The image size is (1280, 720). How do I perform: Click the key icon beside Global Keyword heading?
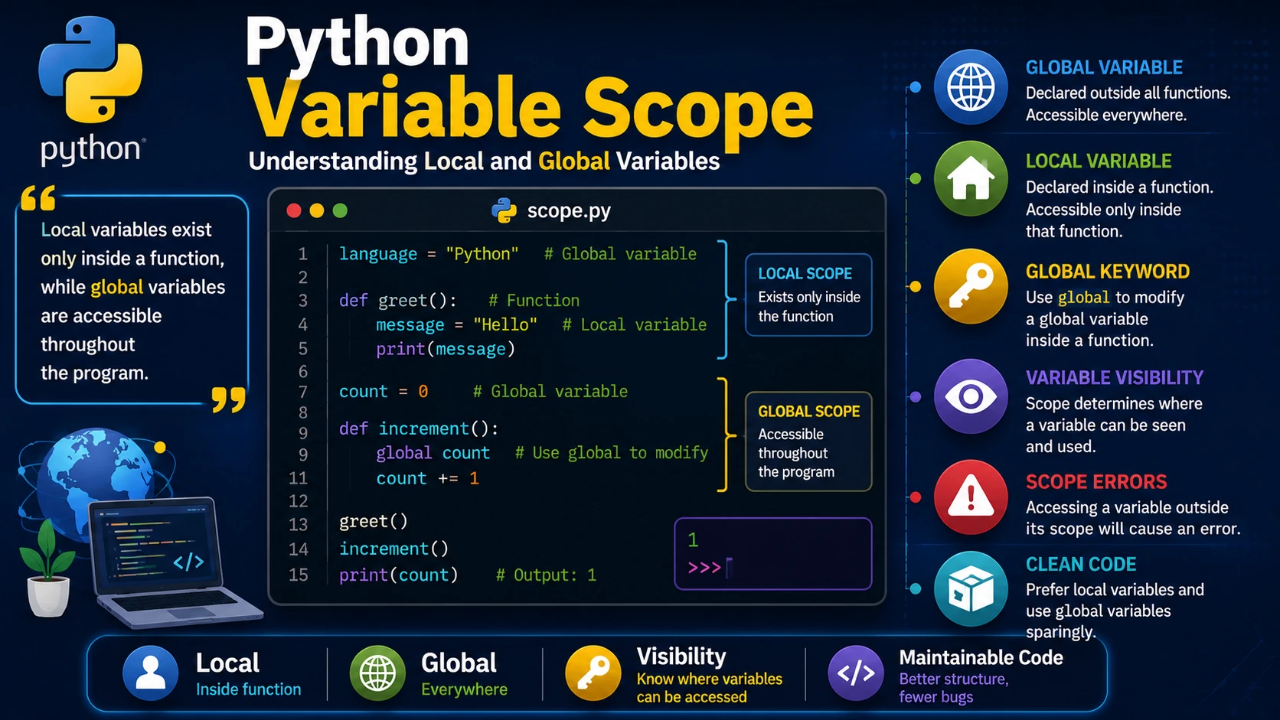pyautogui.click(x=971, y=286)
